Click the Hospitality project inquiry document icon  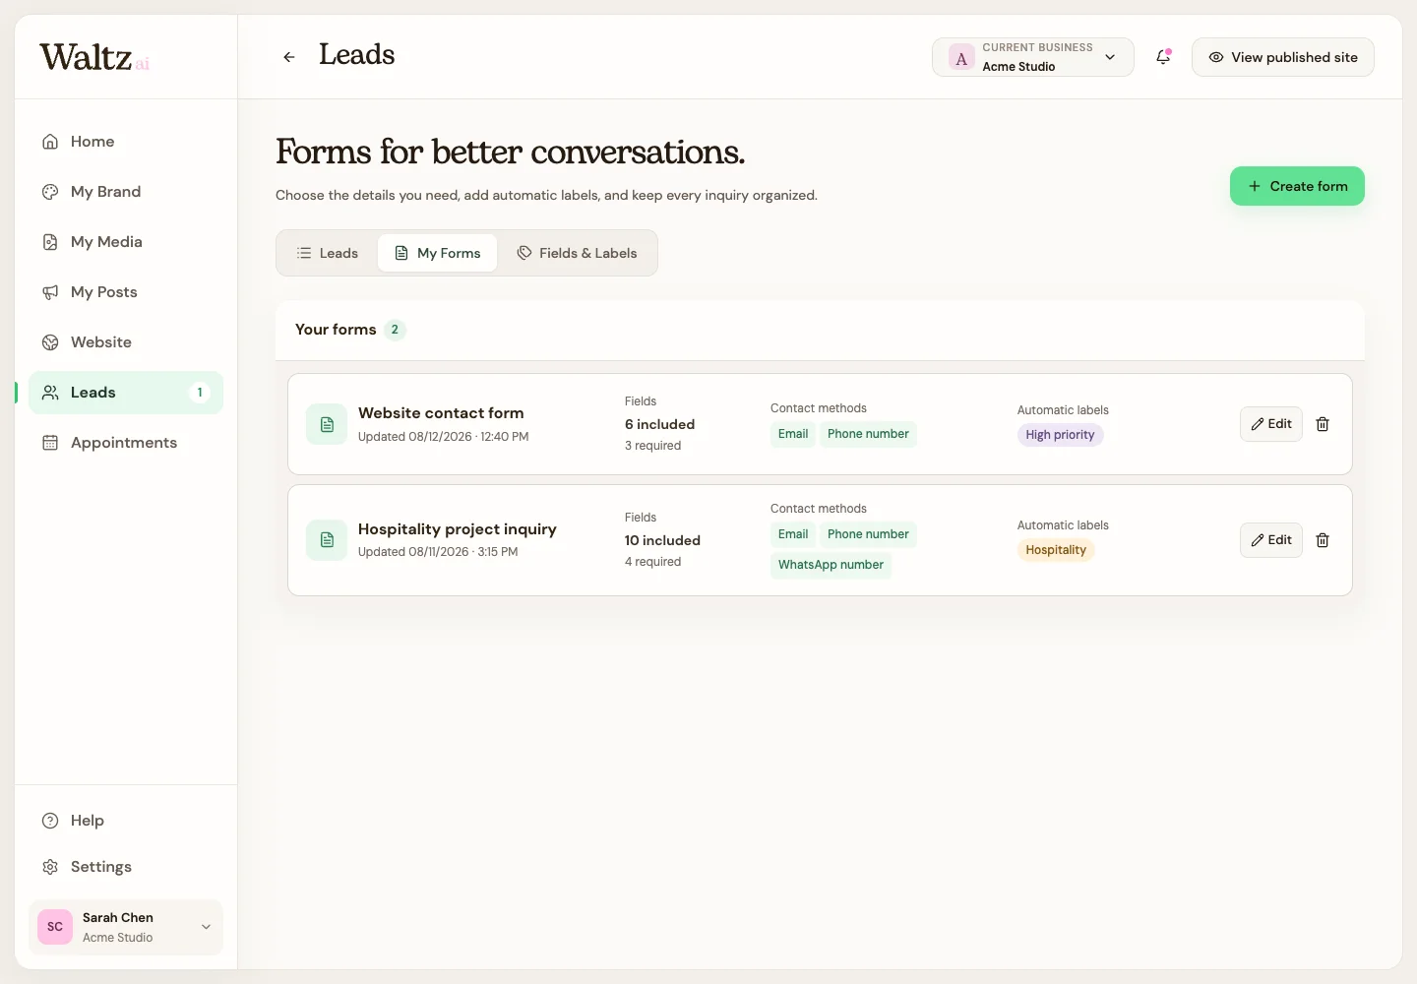(327, 540)
